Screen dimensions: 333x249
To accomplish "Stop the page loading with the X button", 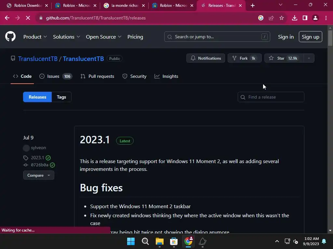I will (28, 18).
